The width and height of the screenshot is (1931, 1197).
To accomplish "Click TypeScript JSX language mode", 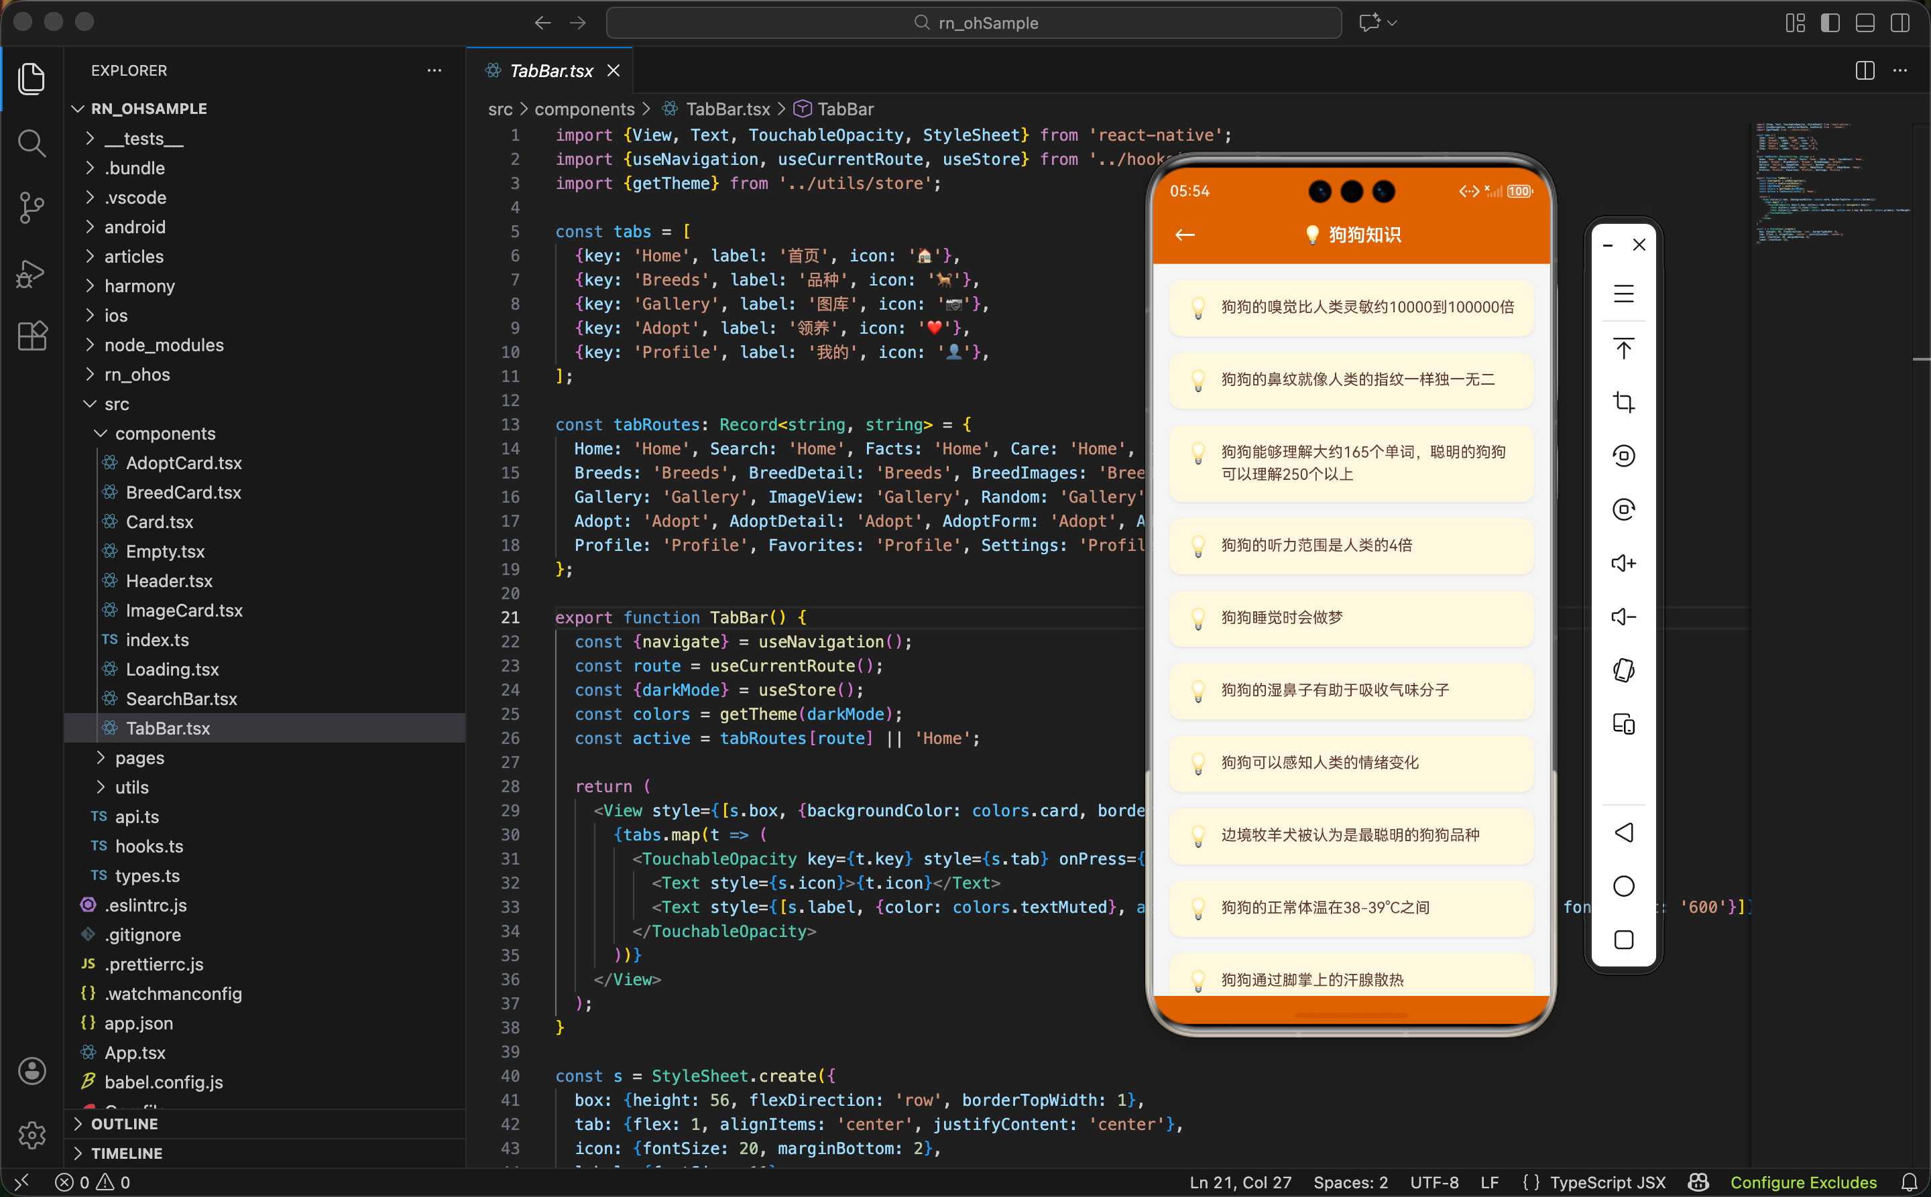I will [1607, 1182].
